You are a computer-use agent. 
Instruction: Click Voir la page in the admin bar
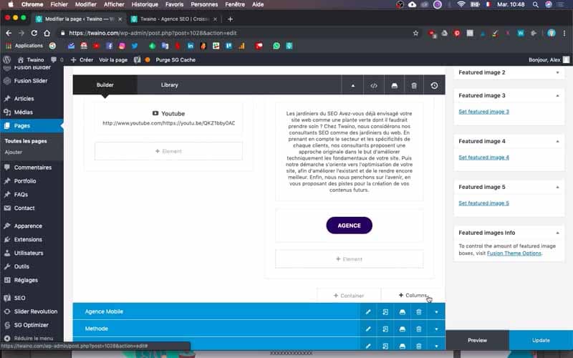click(113, 59)
